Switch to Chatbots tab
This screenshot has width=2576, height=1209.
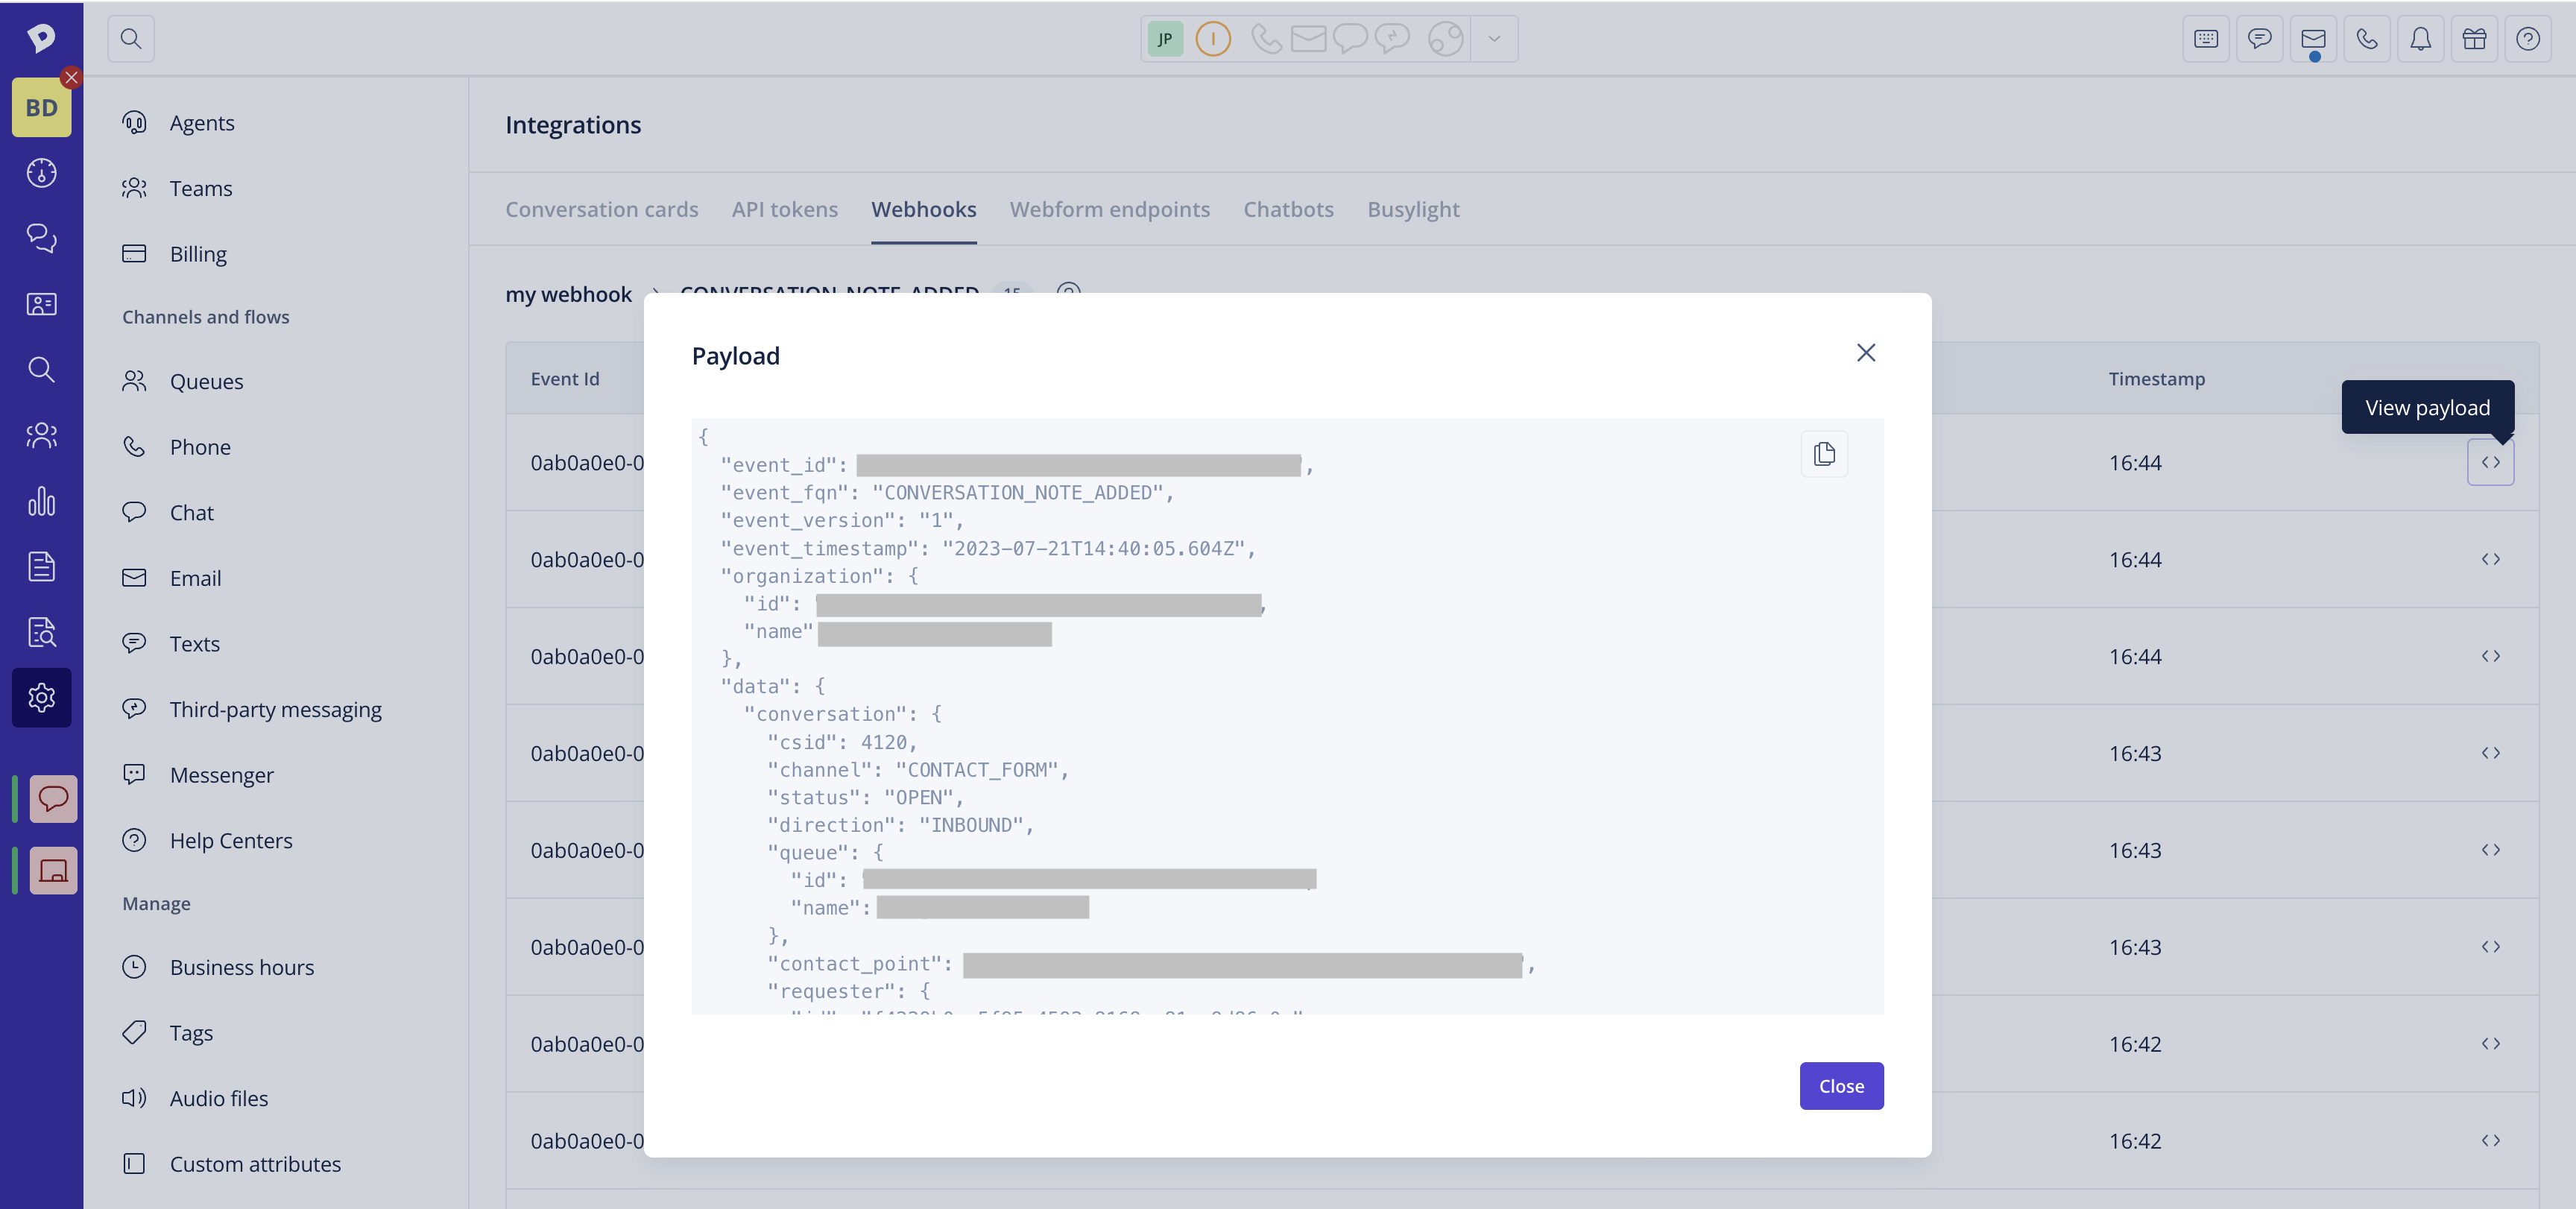[1288, 209]
